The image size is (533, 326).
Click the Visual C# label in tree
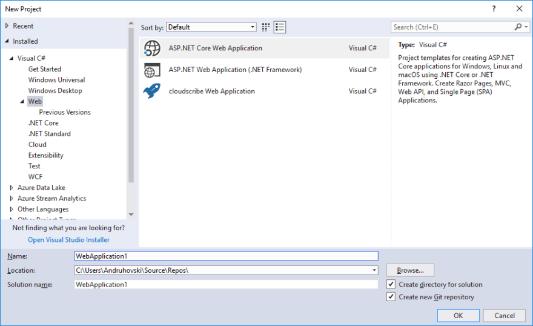point(31,58)
